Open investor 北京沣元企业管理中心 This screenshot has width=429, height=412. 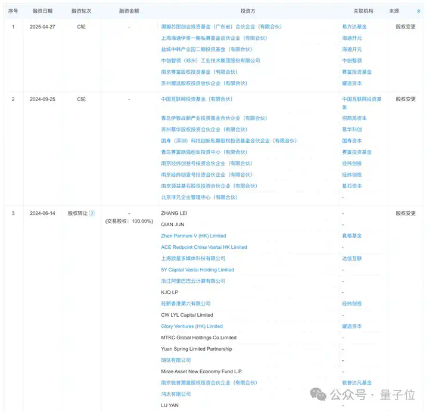click(199, 198)
